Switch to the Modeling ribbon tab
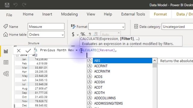193x108 pixels. [x=69, y=14]
